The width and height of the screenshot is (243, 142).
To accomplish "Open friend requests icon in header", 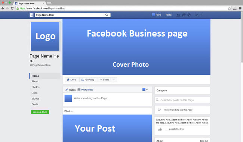I will coord(178,15).
